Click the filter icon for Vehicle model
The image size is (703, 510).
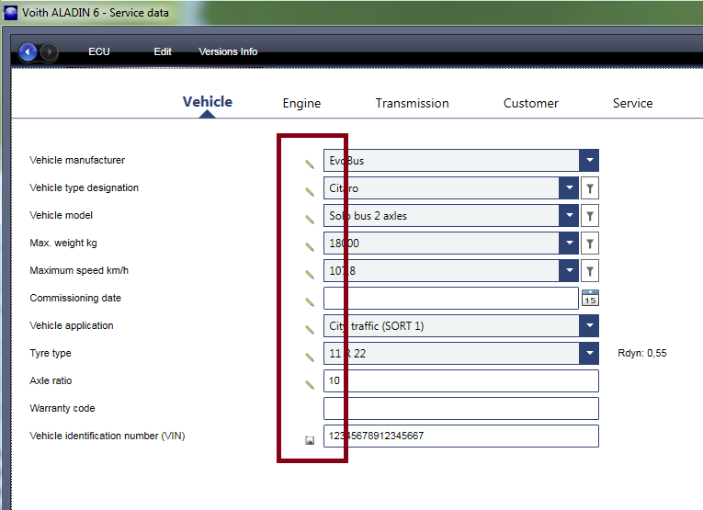click(x=590, y=216)
